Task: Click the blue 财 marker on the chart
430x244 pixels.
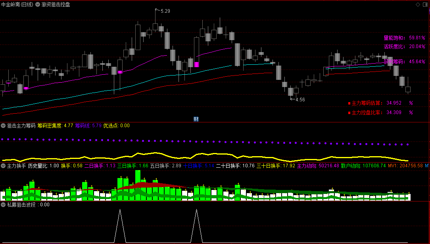Action: (x=196, y=119)
